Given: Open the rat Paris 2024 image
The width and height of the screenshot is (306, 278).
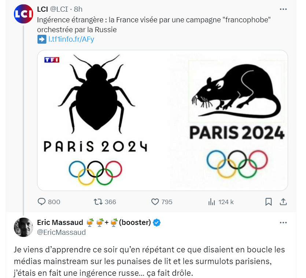Looking at the screenshot, I should coord(230,120).
